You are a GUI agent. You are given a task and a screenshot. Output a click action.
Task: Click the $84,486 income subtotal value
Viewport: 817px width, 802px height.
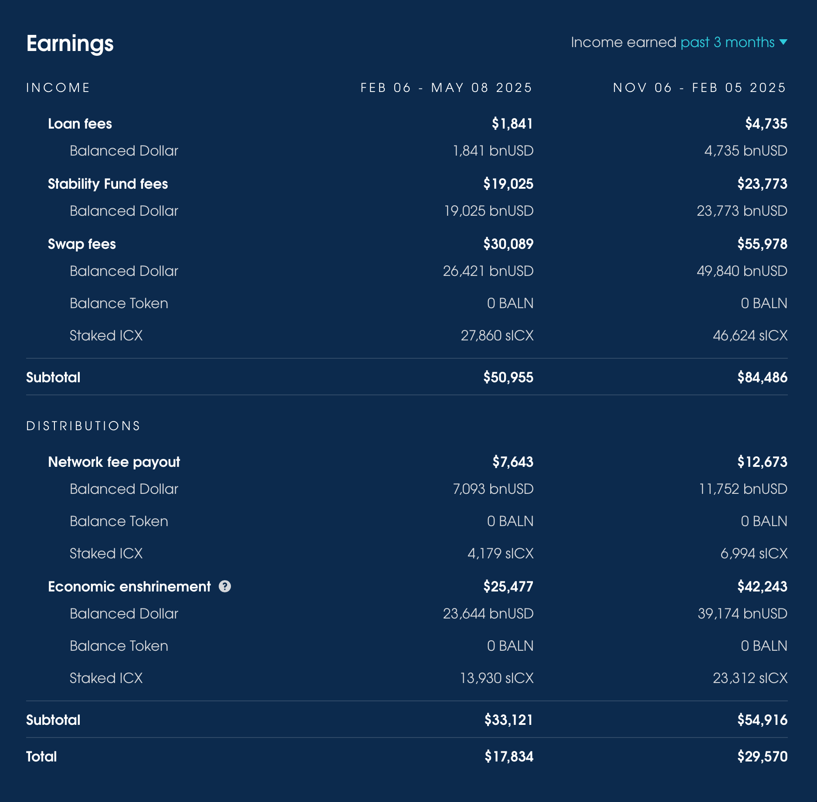[762, 377]
